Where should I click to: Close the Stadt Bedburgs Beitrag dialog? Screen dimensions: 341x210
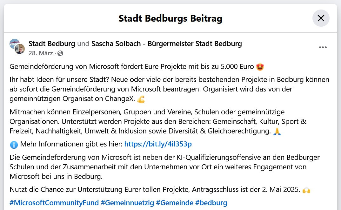point(321,18)
